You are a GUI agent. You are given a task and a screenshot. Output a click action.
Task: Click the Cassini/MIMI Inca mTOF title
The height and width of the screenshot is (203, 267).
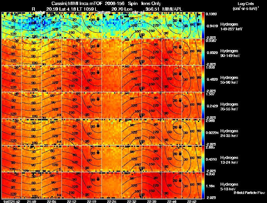coord(77,3)
